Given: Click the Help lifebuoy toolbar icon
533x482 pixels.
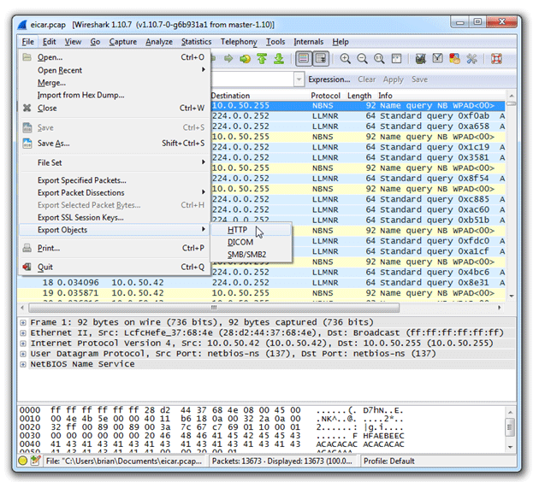Looking at the screenshot, I should pos(496,59).
